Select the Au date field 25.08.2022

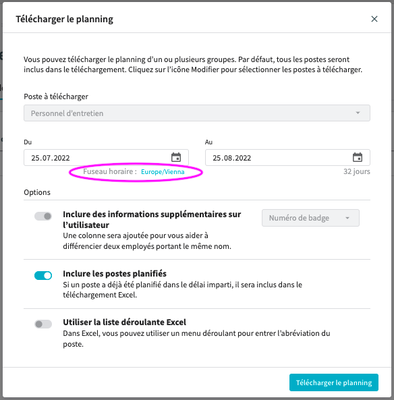click(287, 158)
